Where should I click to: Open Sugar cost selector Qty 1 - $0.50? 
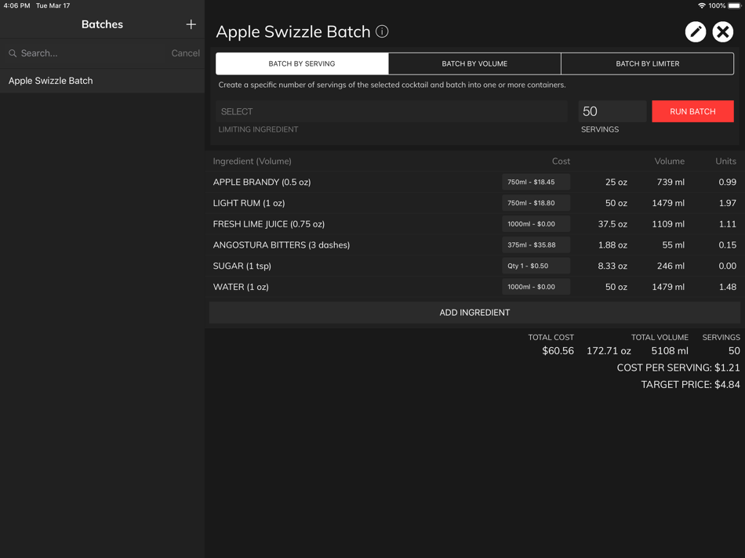tap(536, 266)
